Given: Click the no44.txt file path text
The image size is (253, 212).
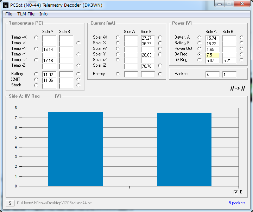Looking at the screenshot, I should point(54,203).
